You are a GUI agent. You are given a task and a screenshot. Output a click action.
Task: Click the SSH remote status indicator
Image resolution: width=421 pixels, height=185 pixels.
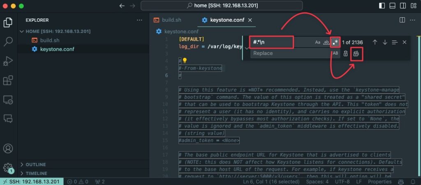32,182
